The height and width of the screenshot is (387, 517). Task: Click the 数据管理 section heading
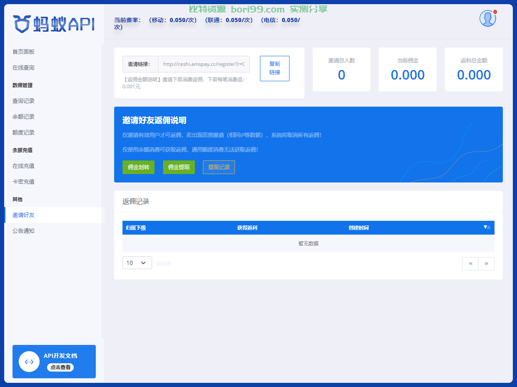pos(22,85)
